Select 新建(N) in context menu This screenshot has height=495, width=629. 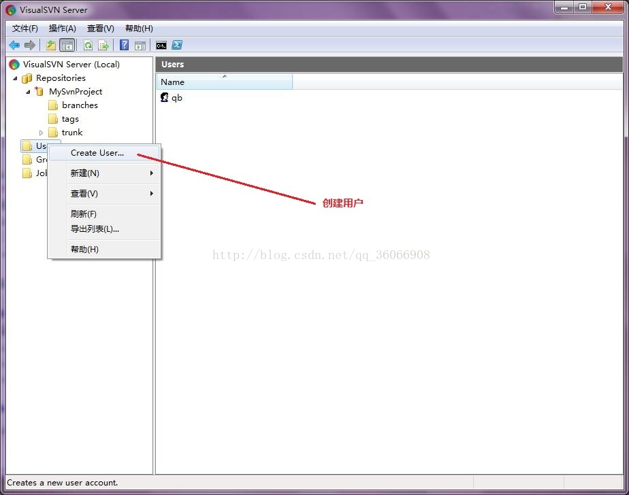[x=104, y=173]
